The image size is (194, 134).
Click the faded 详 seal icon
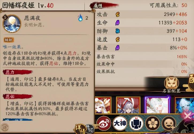5,128
